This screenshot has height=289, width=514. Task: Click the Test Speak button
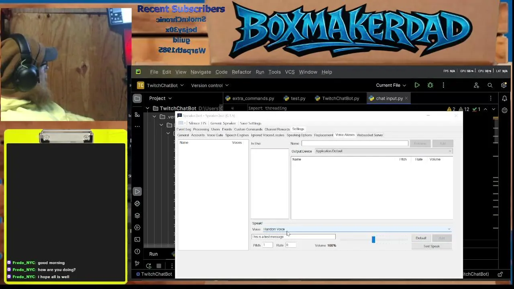click(432, 246)
